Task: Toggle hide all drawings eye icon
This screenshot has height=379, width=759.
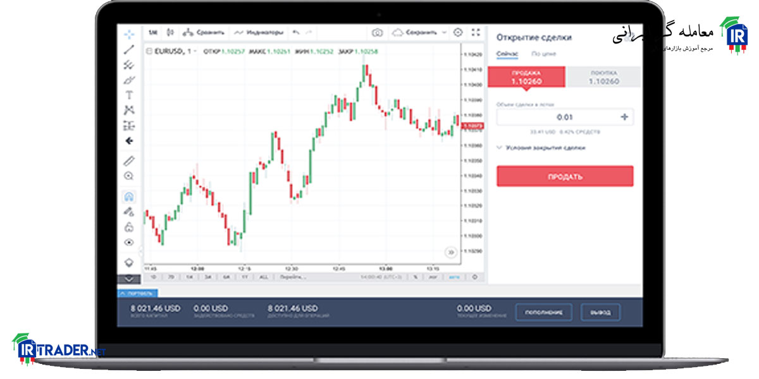Action: pos(129,242)
